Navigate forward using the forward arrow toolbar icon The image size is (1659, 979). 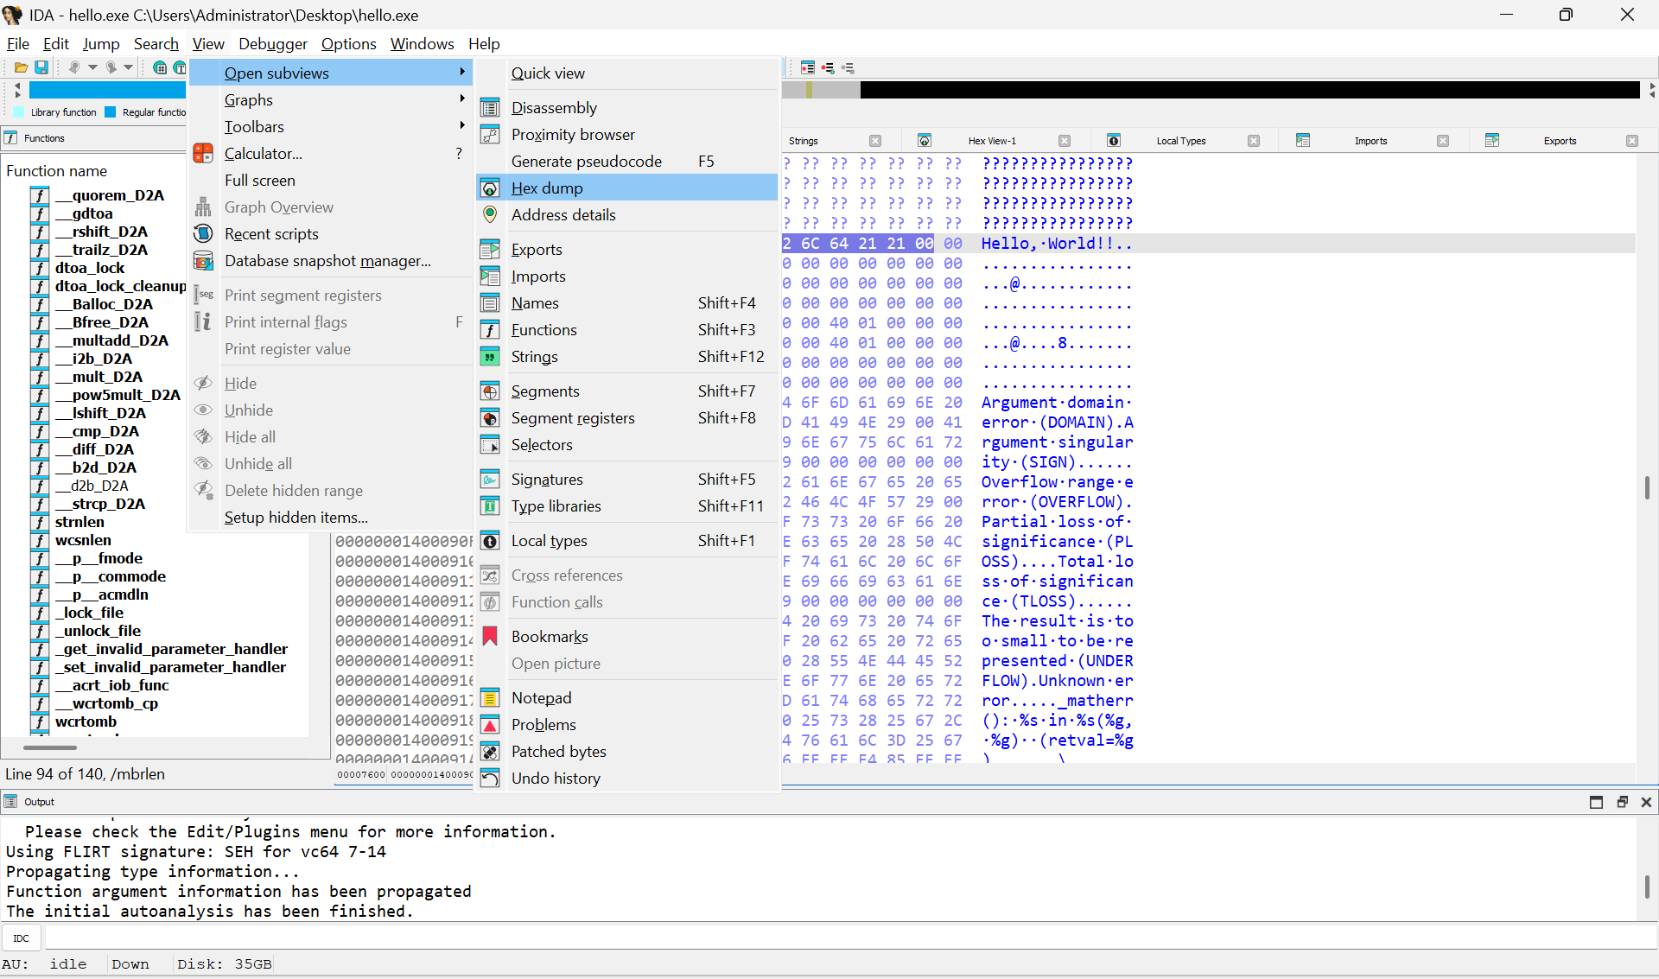[x=111, y=67]
